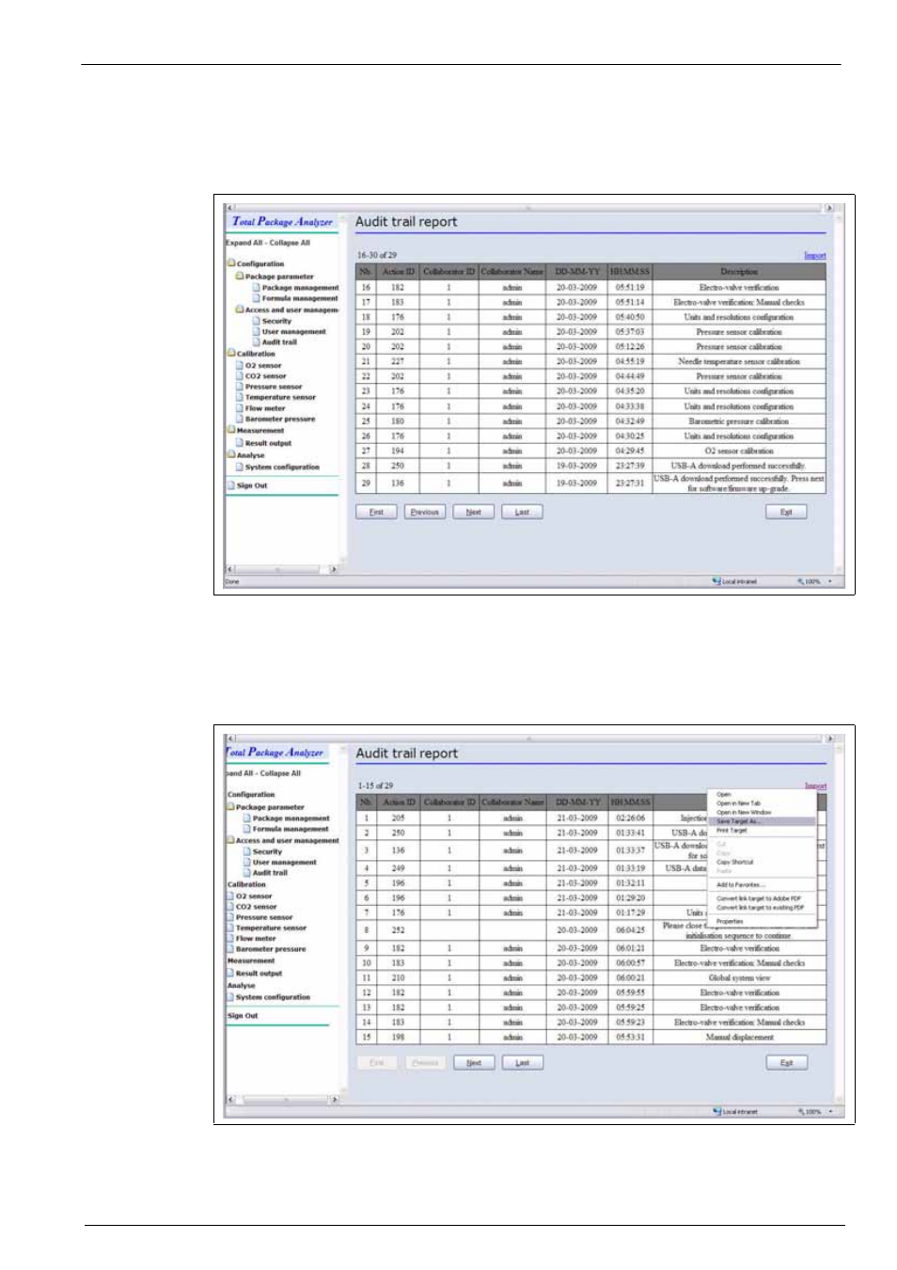Collapse Access and user management folder, 1-15 report

(x=230, y=840)
